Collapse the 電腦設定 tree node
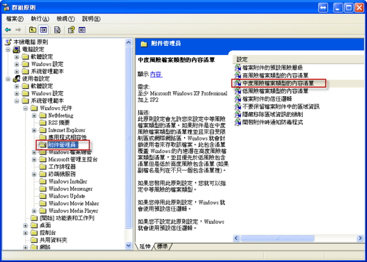The height and width of the screenshot is (262, 367). click(x=8, y=50)
